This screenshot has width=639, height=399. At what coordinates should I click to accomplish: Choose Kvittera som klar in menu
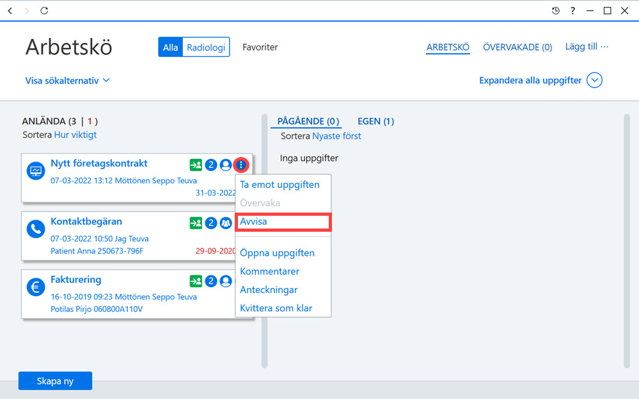pyautogui.click(x=276, y=308)
